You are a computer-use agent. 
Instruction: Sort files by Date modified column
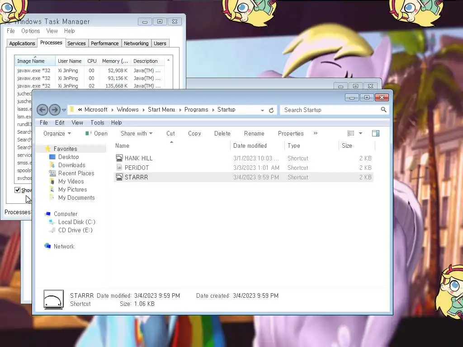click(257, 146)
